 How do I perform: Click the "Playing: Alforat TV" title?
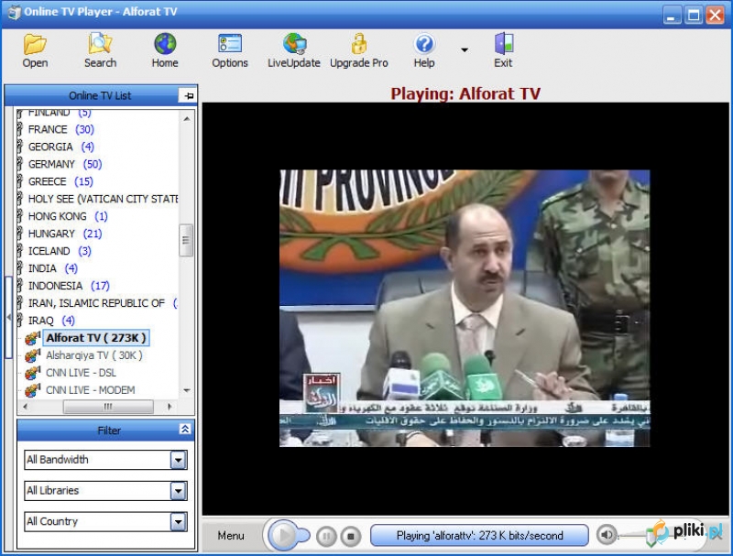465,93
